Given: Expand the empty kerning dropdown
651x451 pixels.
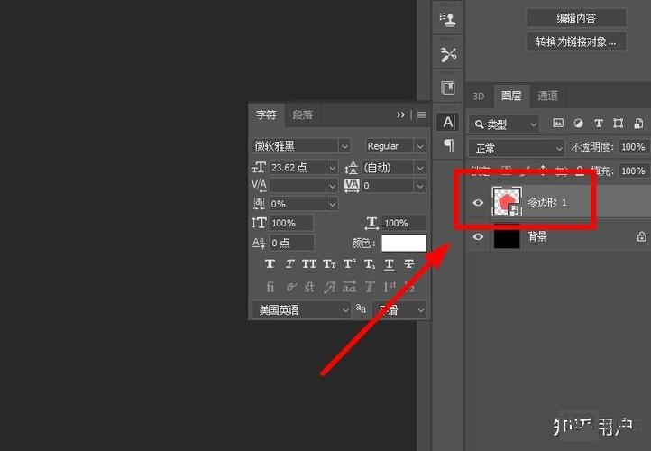Looking at the screenshot, I should click(x=332, y=186).
